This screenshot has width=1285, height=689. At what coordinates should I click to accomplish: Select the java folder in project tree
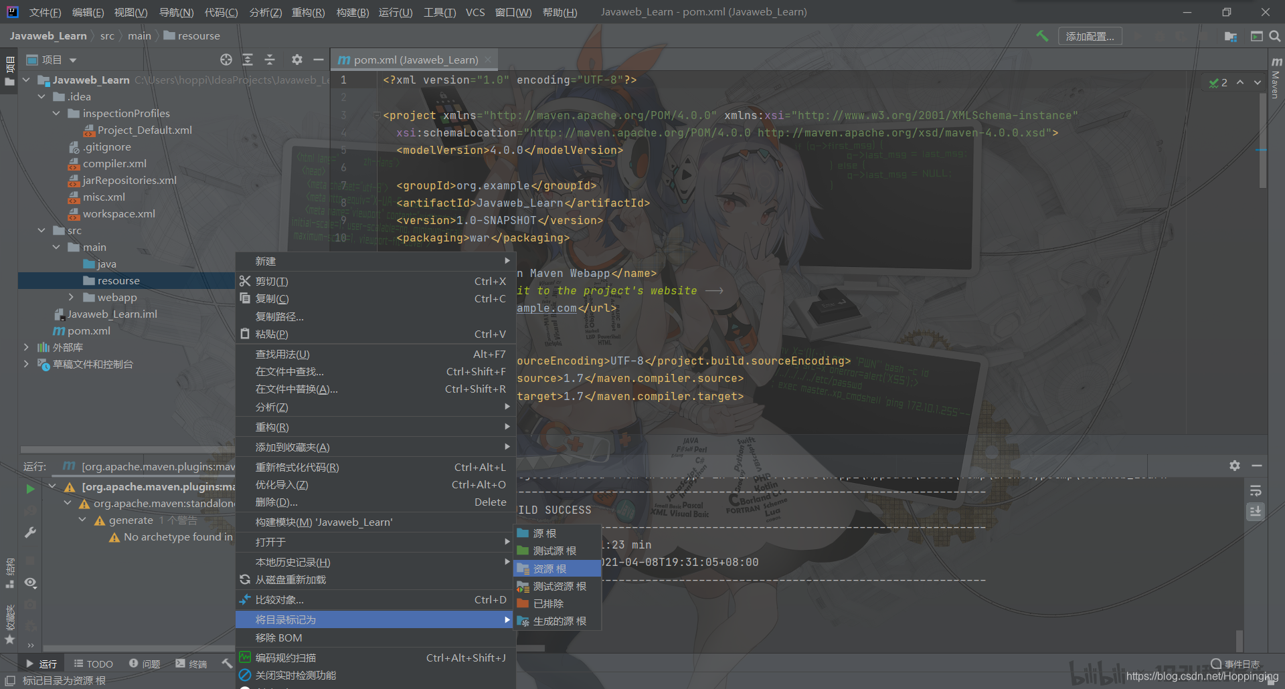(x=106, y=264)
